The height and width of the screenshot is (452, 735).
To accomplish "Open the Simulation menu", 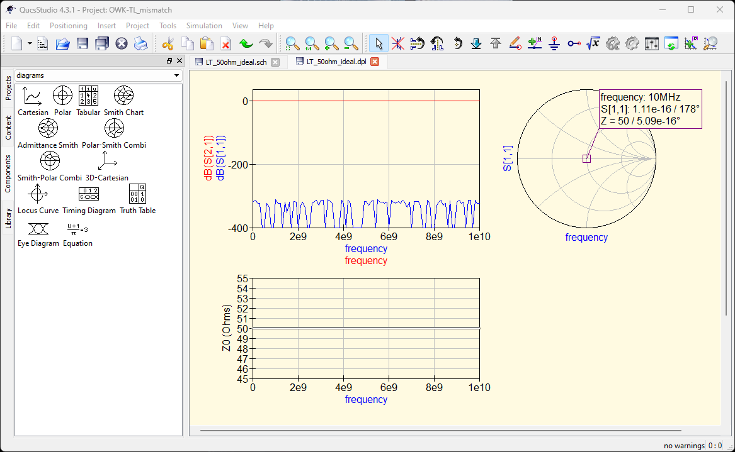I will (x=204, y=26).
